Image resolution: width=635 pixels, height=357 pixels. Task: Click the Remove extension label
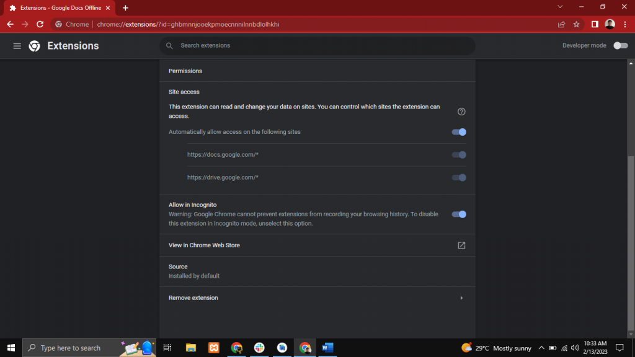click(x=193, y=298)
